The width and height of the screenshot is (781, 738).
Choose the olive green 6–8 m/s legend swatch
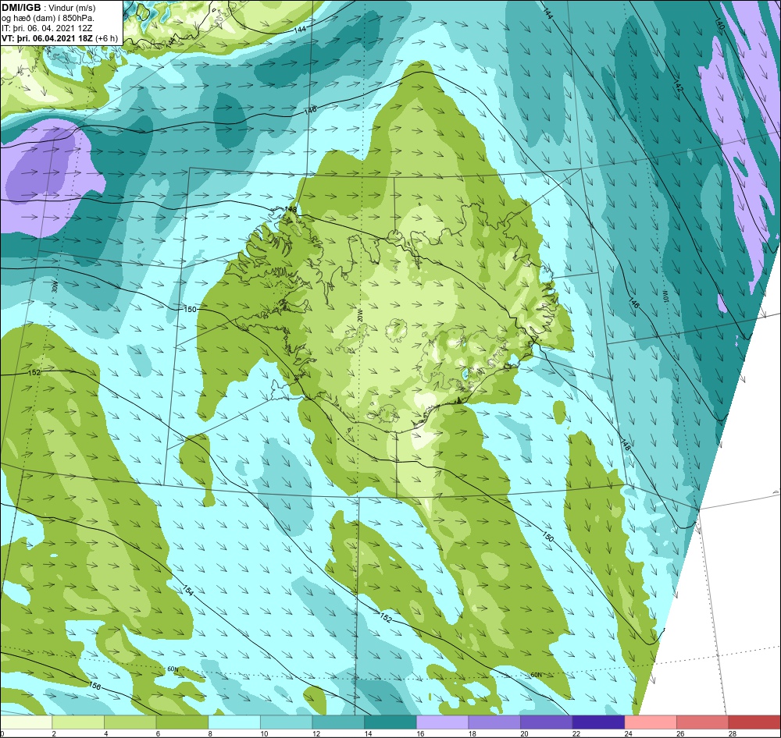click(182, 722)
